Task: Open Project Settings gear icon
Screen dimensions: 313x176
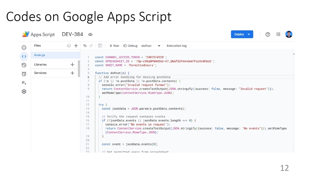Action: tap(24, 92)
